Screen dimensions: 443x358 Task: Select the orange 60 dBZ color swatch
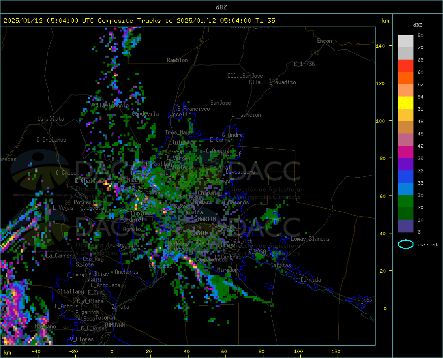click(406, 78)
